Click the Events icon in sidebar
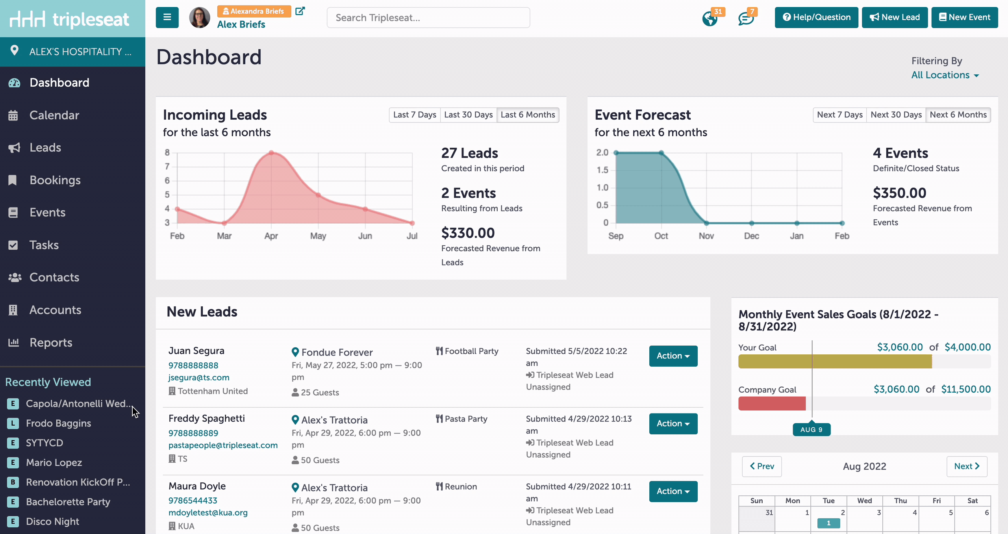This screenshot has width=1008, height=534. pos(13,213)
